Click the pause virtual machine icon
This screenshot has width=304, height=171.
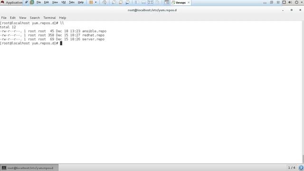(x=91, y=2)
